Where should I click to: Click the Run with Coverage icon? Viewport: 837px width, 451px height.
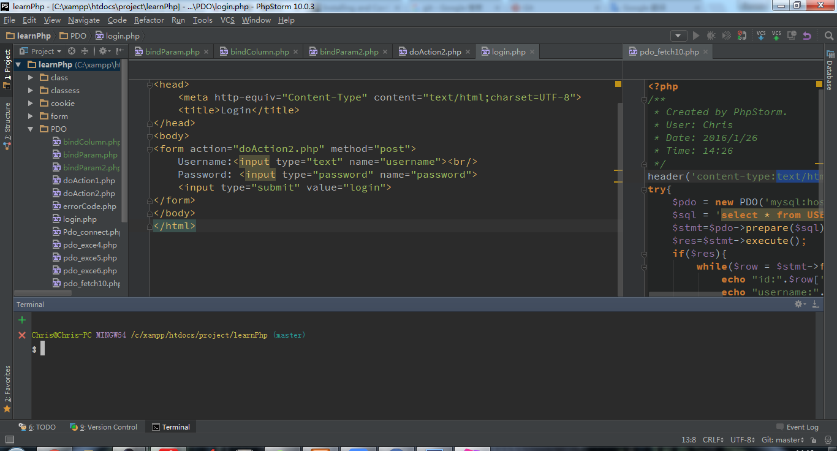click(x=726, y=36)
